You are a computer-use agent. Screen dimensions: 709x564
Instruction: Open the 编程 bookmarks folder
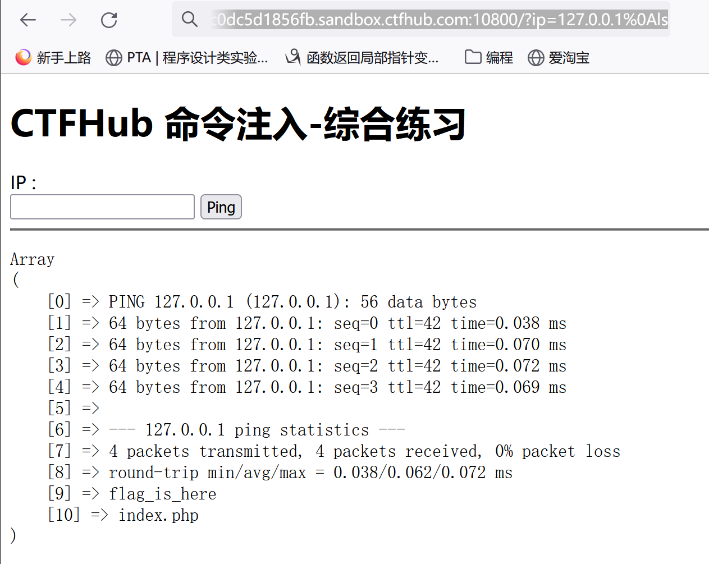(x=489, y=57)
